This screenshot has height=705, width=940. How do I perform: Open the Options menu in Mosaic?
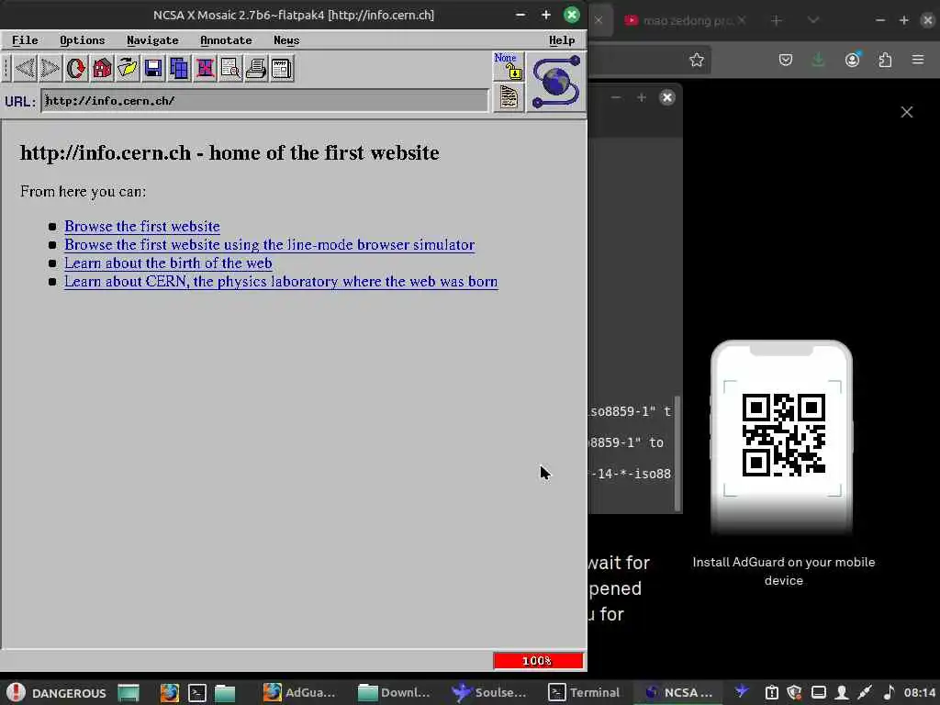point(82,40)
